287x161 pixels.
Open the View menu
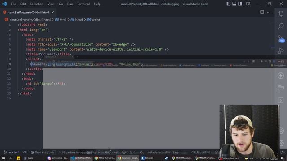pos(51,4)
